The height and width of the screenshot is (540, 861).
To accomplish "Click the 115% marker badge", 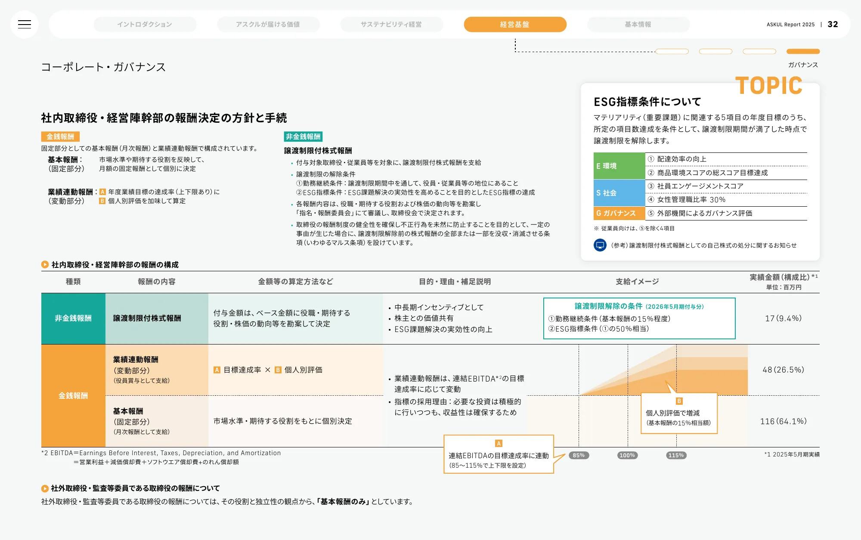I will (x=676, y=455).
